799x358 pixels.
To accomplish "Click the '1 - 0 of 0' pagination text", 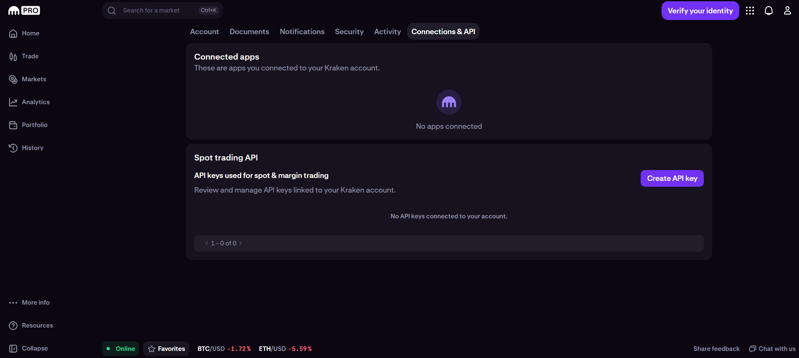I will 224,243.
